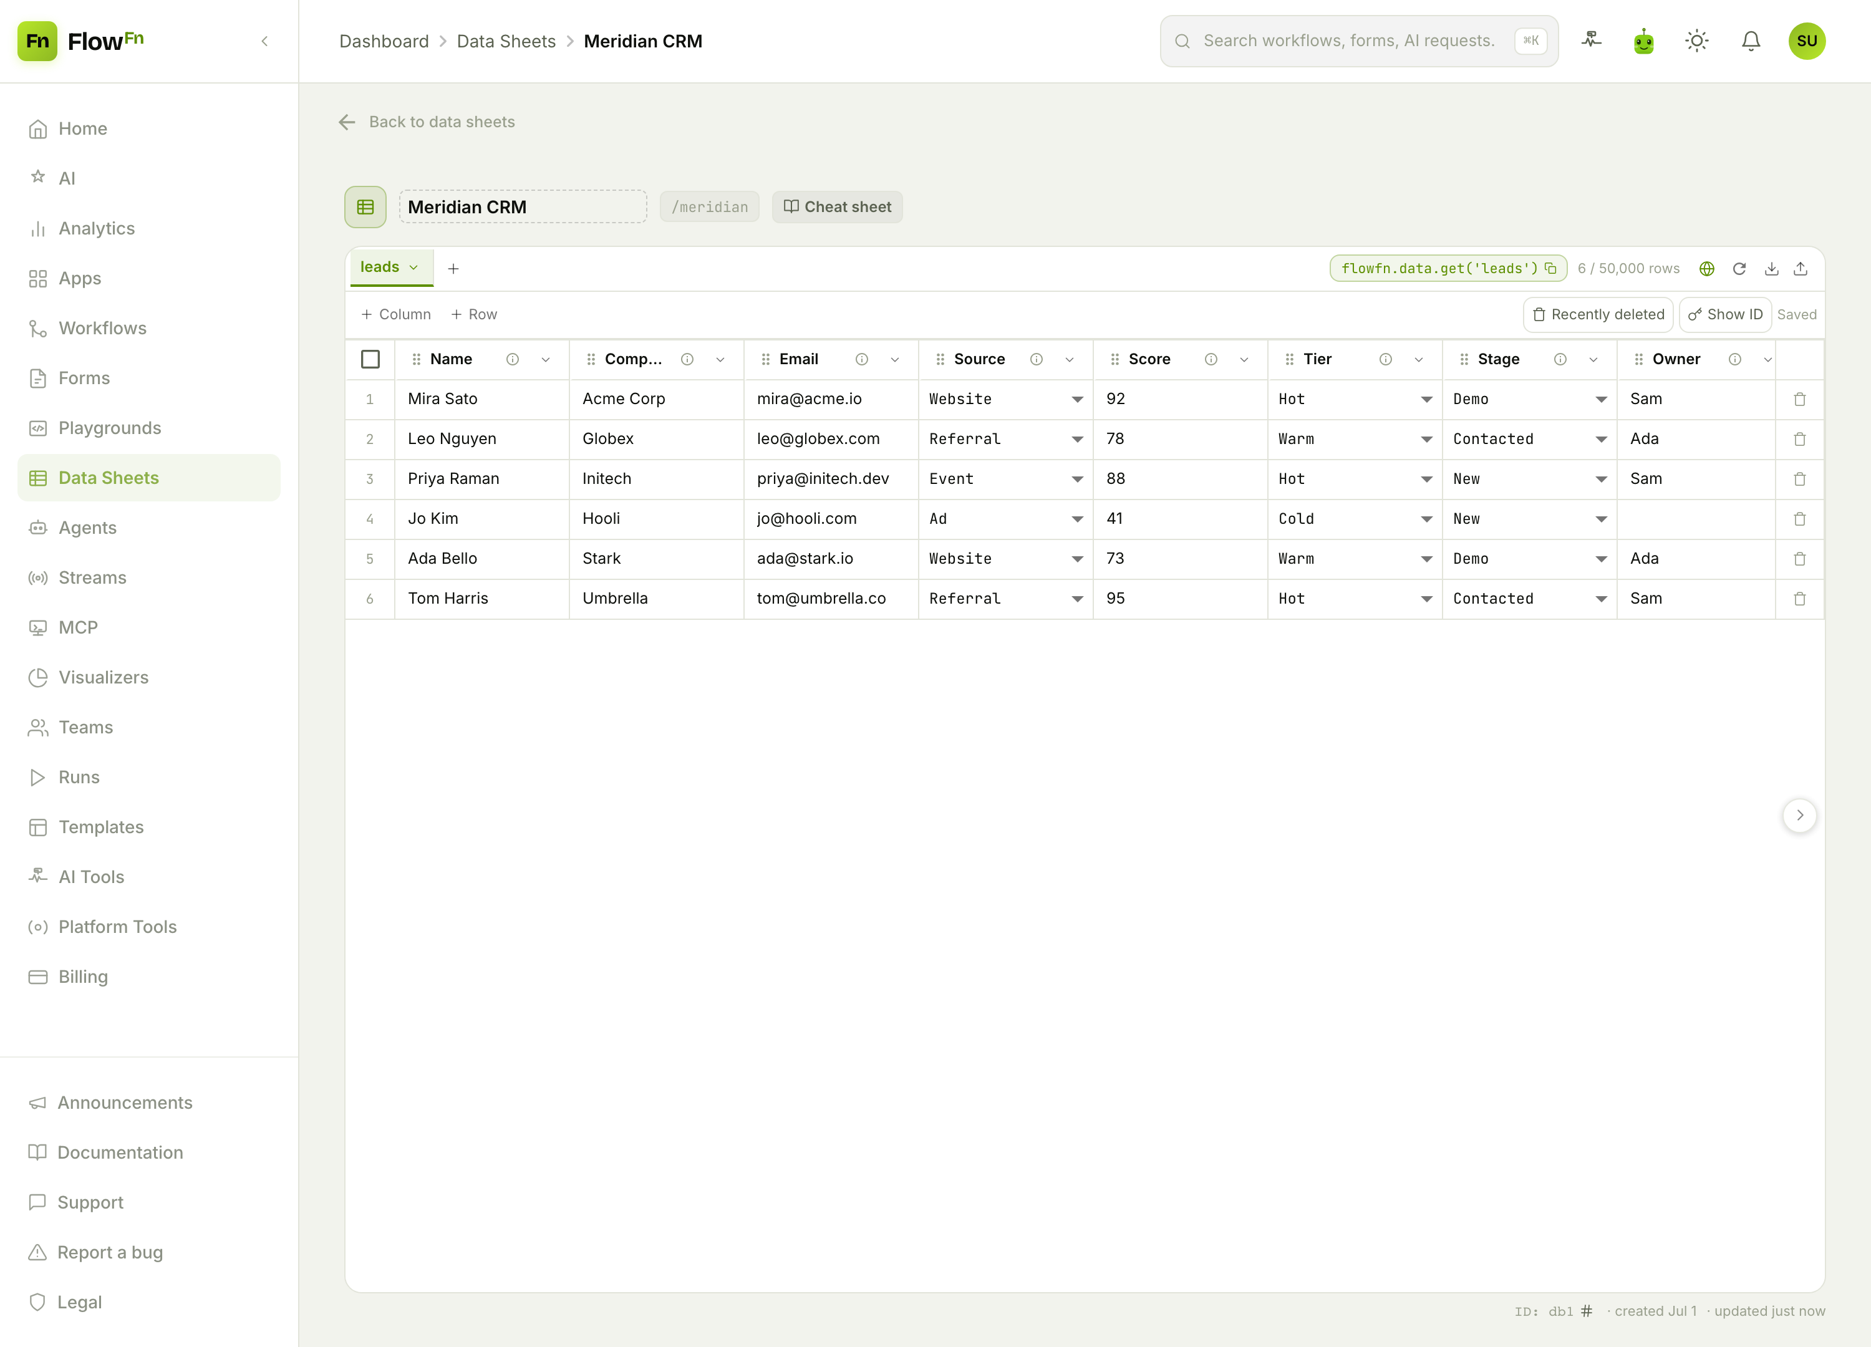Screen dimensions: 1871x1347
Task: Add a new table with the plus tab
Action: [453, 269]
